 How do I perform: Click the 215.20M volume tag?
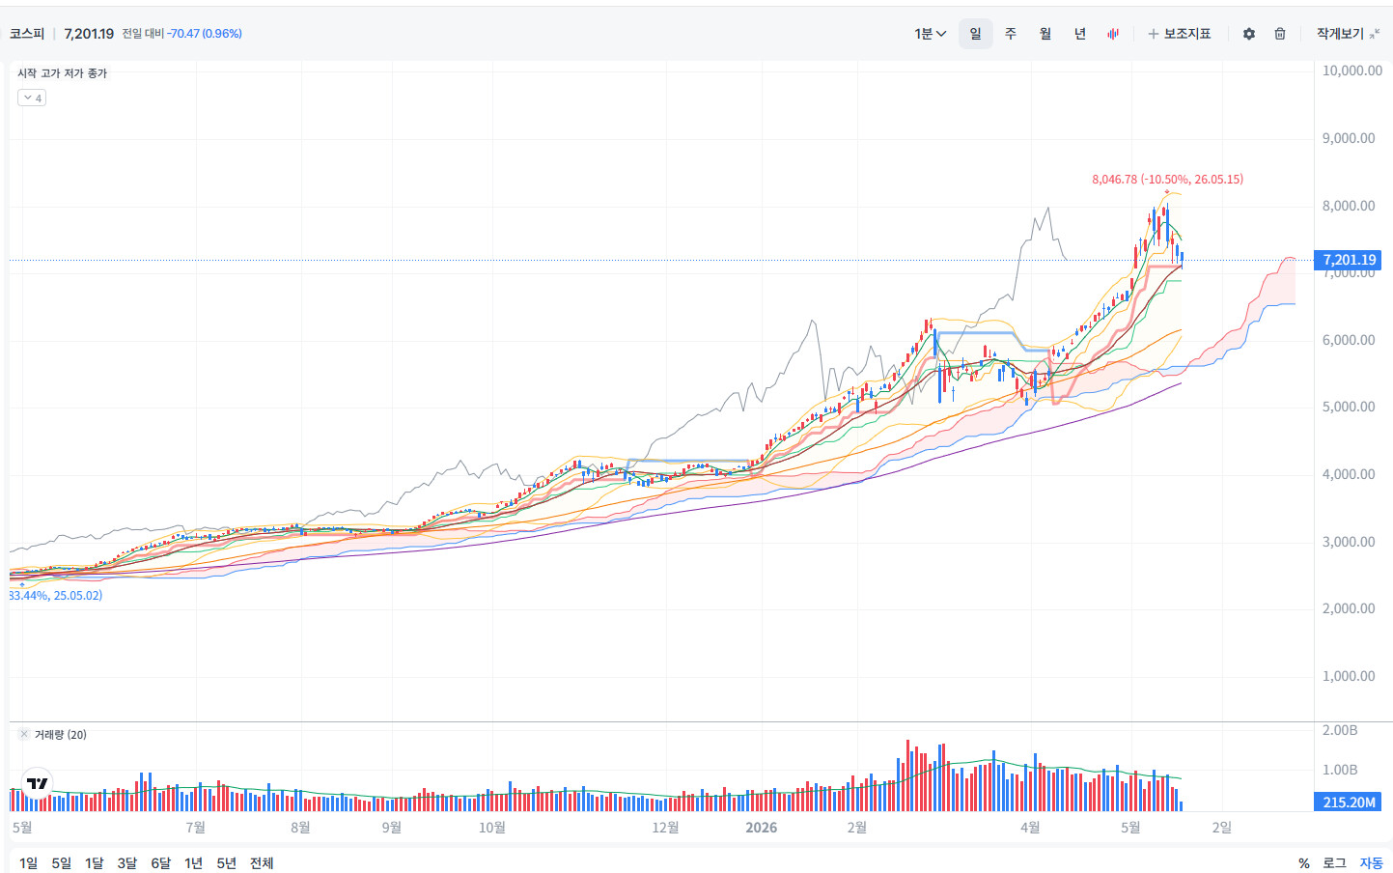click(1349, 803)
